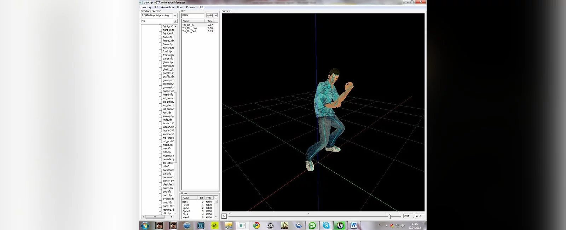Click the total time field showing 2.17
The height and width of the screenshot is (230, 566).
[419, 216]
